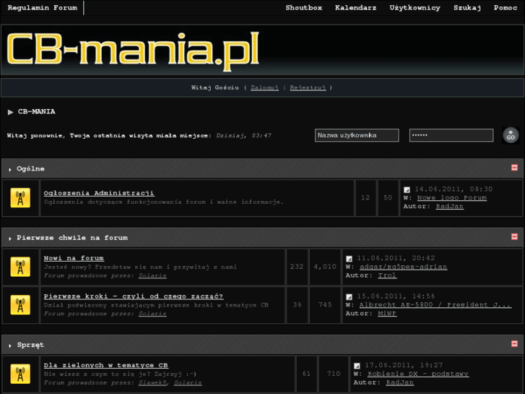The image size is (525, 394).
Task: View MiWP user profile
Action: (x=387, y=314)
